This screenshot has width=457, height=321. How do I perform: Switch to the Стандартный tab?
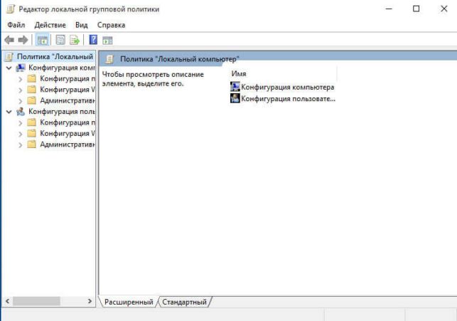[x=185, y=302]
